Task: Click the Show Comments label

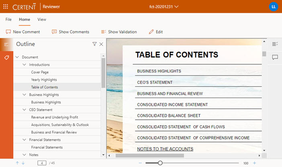Action: pos(74,32)
